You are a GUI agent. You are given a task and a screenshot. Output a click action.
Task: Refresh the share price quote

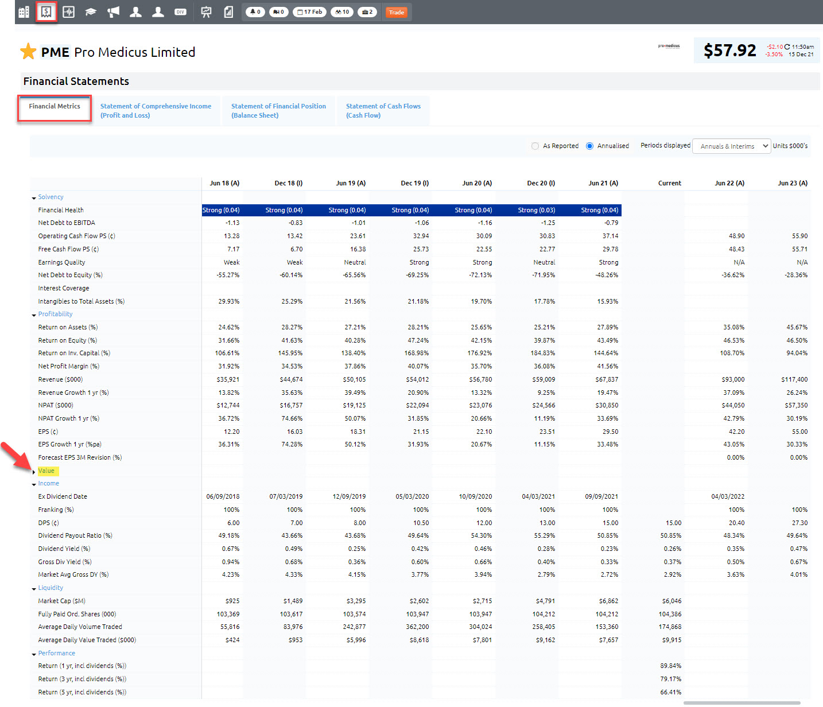787,46
